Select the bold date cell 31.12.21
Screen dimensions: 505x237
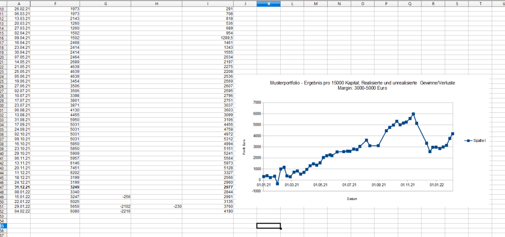tap(23, 187)
